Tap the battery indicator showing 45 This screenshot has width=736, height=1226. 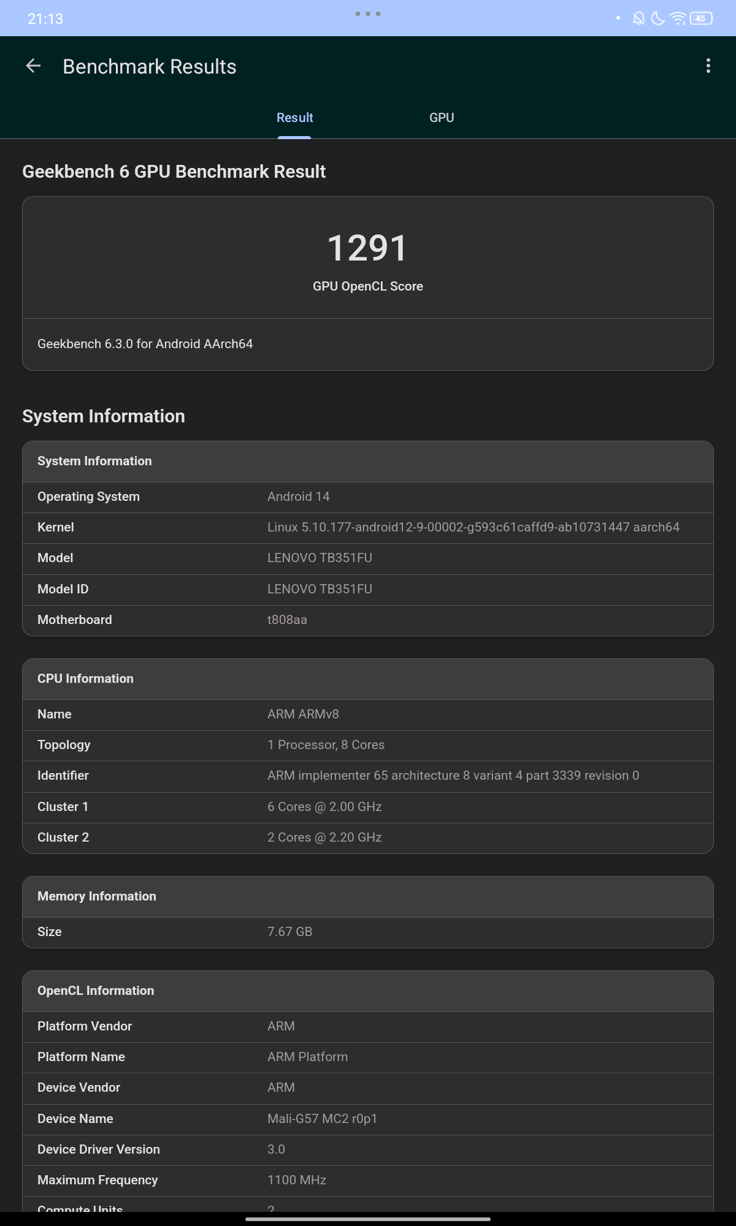click(701, 18)
